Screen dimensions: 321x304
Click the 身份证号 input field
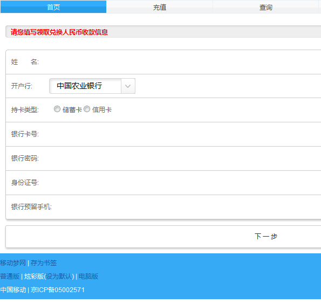tap(185, 183)
